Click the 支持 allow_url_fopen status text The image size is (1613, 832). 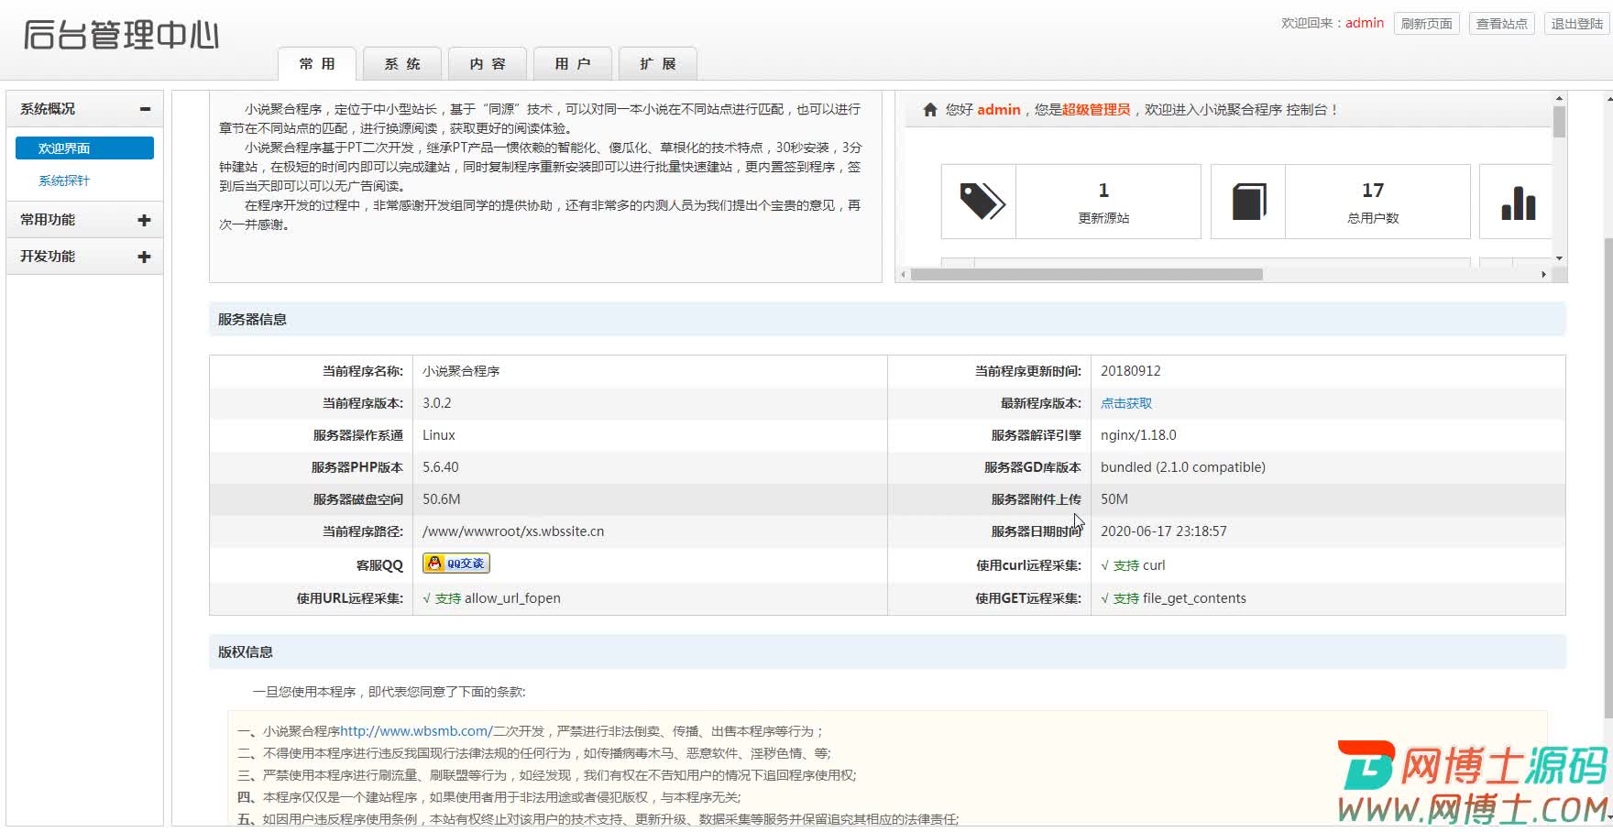(492, 598)
